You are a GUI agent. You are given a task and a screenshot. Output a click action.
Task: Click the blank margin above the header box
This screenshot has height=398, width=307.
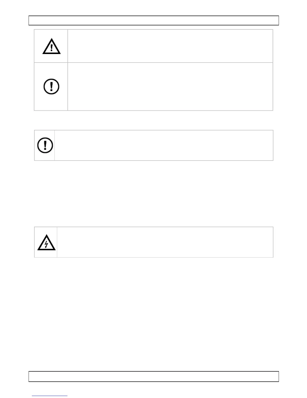pyautogui.click(x=153, y=8)
